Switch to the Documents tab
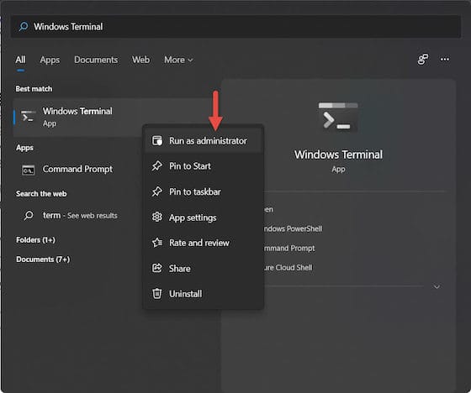The image size is (471, 393). coord(96,60)
